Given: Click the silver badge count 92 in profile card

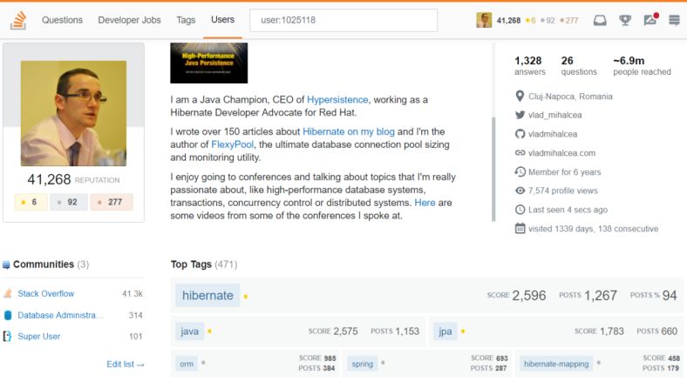Looking at the screenshot, I should (69, 202).
